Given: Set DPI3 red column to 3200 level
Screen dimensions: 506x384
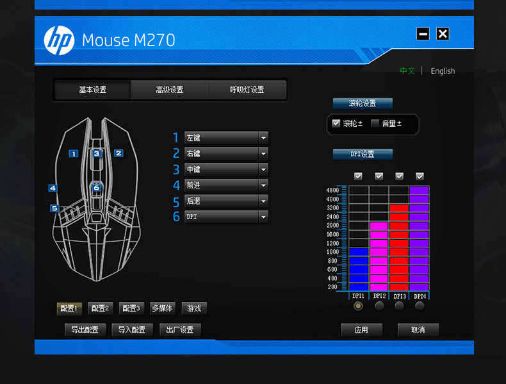Looking at the screenshot, I should point(399,208).
